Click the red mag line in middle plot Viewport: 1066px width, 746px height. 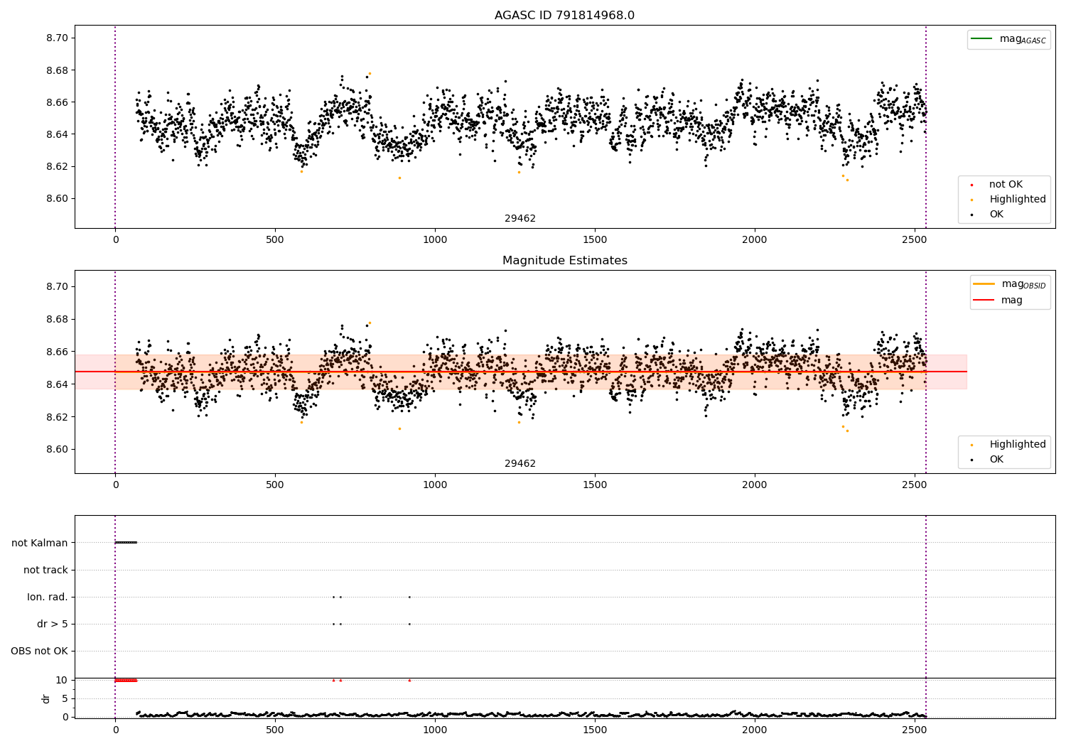point(521,372)
